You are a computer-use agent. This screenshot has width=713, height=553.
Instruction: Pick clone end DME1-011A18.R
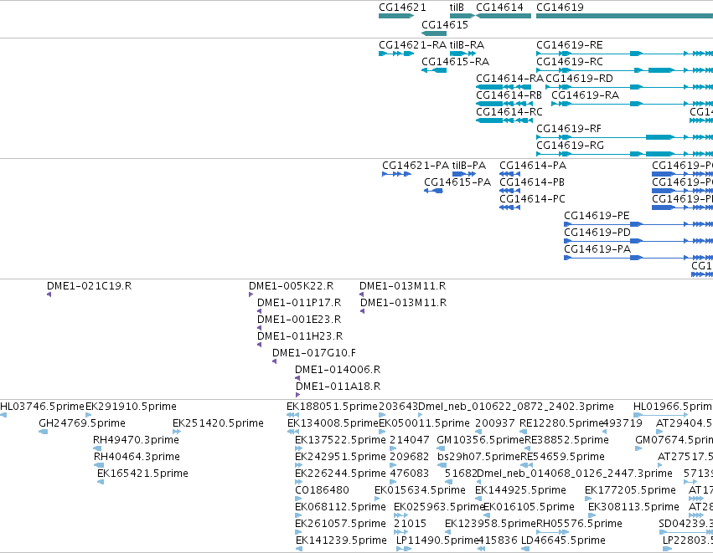tap(338, 387)
